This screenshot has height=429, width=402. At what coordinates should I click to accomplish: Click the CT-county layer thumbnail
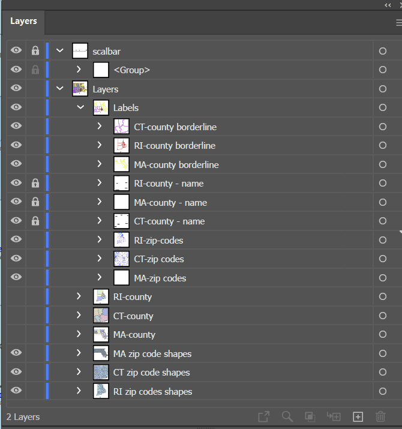pyautogui.click(x=101, y=316)
